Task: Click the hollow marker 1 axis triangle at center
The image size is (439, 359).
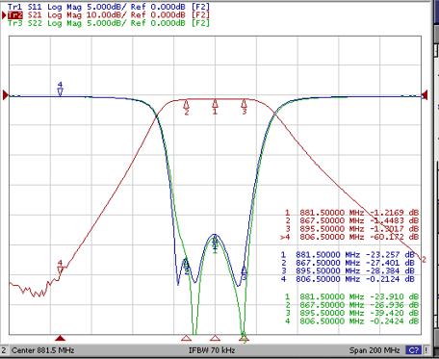Action: [215, 338]
